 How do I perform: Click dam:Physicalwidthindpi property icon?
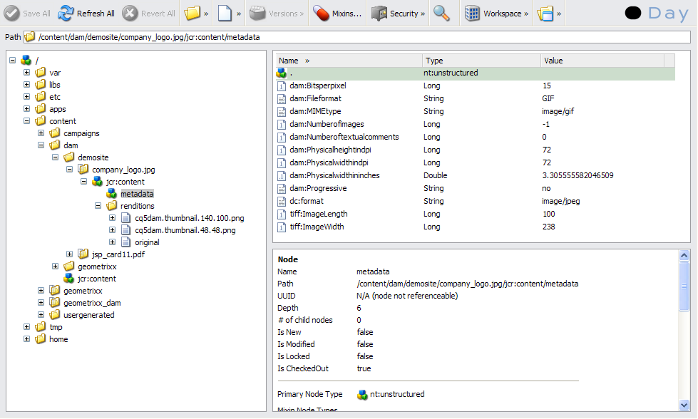(x=282, y=162)
